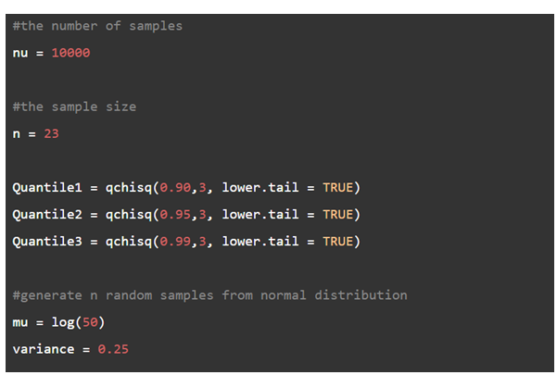This screenshot has width=557, height=375.
Task: Click TRUE at end of Quantile3 line
Action: tap(337, 242)
